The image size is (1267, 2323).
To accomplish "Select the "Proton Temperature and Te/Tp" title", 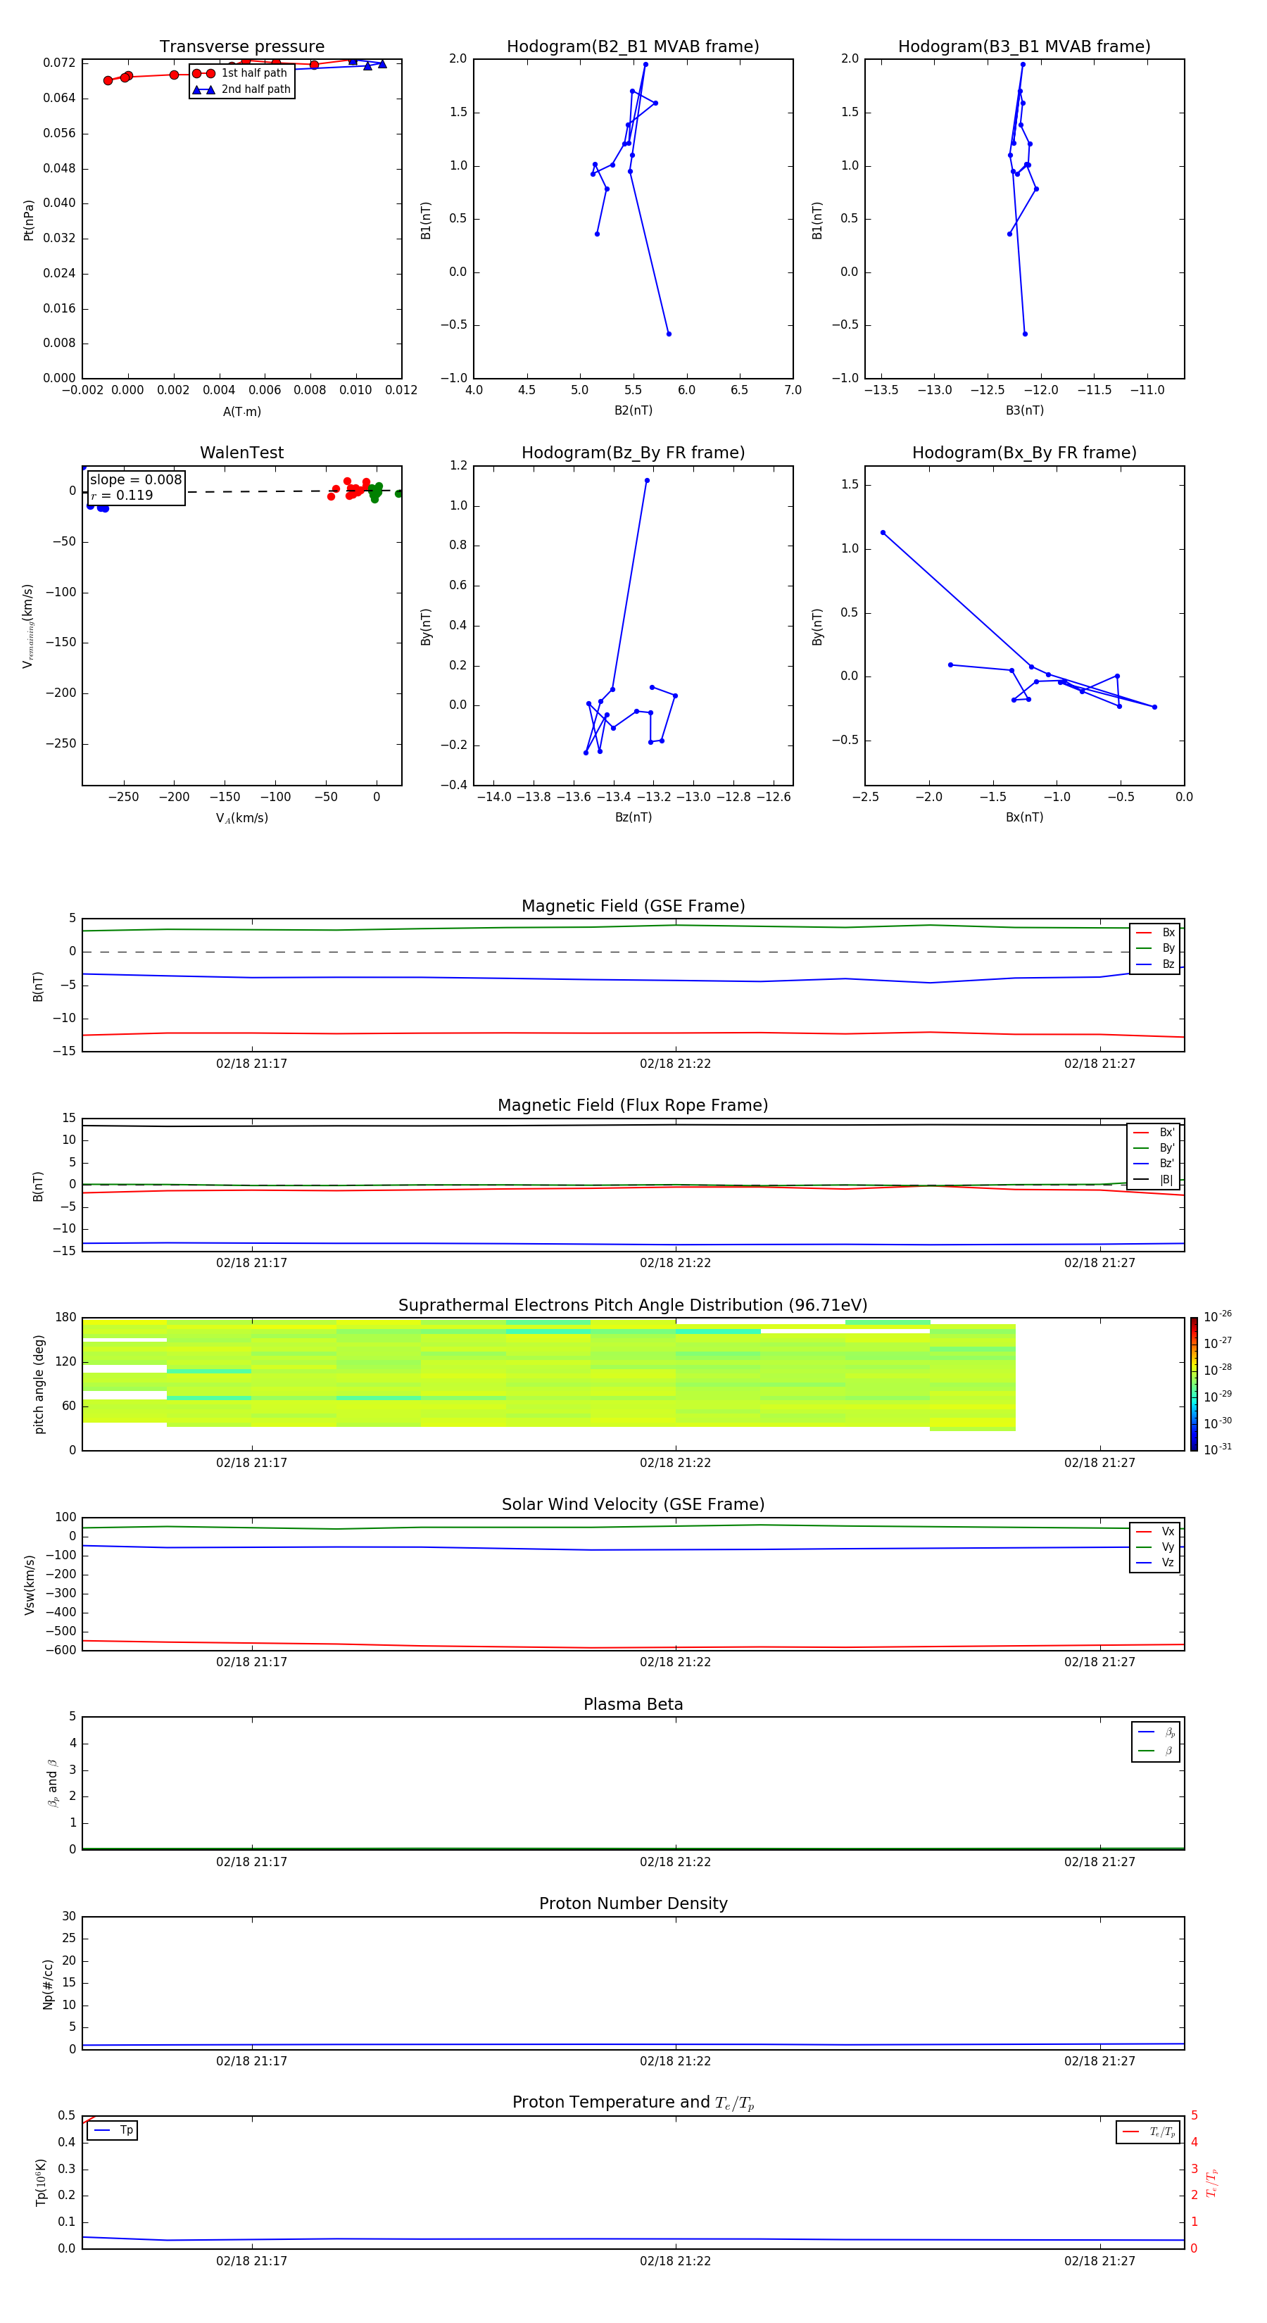I will coord(633,2103).
